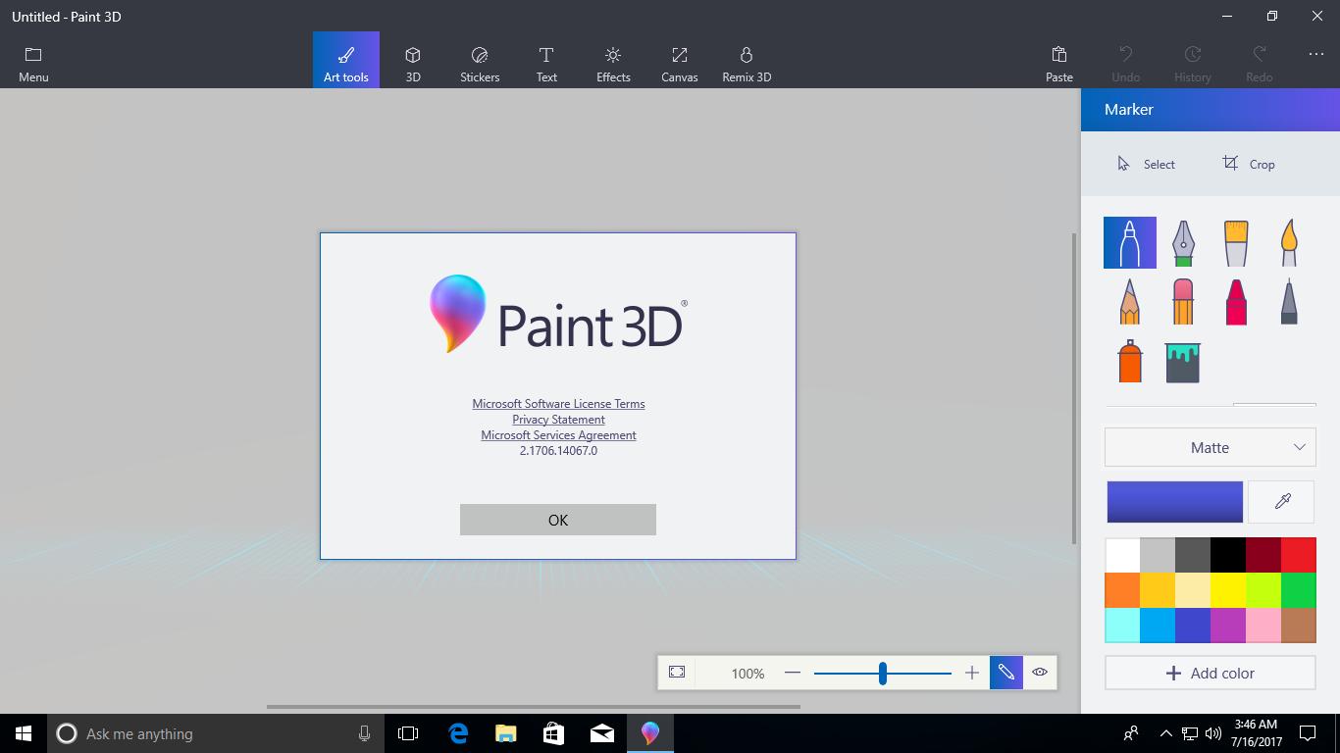The width and height of the screenshot is (1340, 753).
Task: Choose the pink color swatch
Action: [x=1263, y=626]
